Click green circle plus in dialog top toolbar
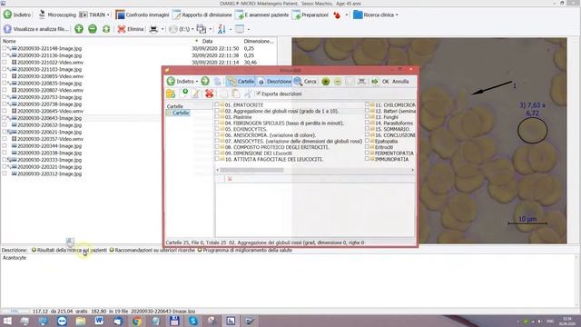581x327 pixels. pyautogui.click(x=326, y=81)
